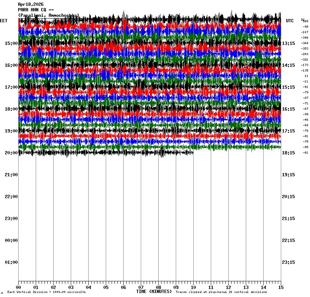Click the TIME (MINUTES) axis title

pos(154,292)
